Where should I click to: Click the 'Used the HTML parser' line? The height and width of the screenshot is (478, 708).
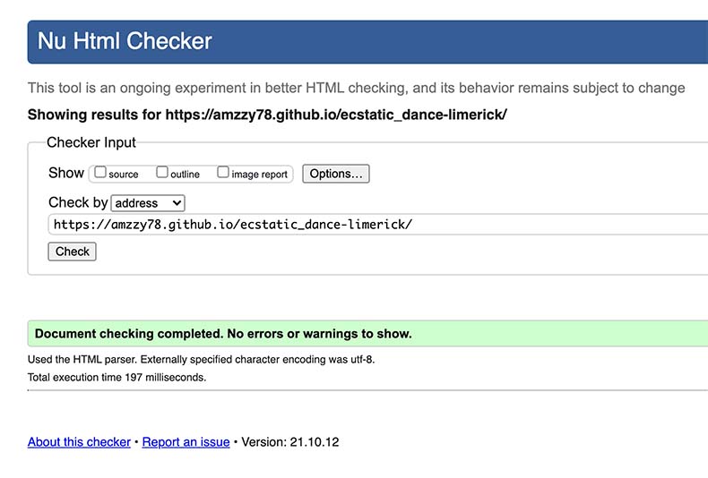point(201,360)
